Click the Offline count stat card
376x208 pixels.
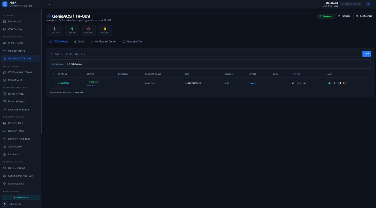pos(88,30)
